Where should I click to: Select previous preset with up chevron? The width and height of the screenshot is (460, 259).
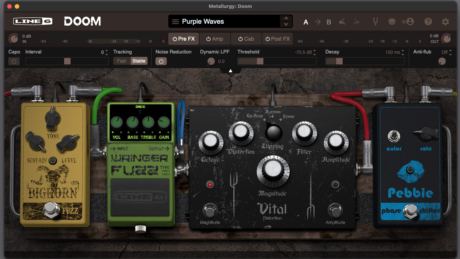pos(286,18)
